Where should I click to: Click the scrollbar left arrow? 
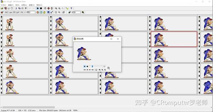pyautogui.click(x=1, y=107)
